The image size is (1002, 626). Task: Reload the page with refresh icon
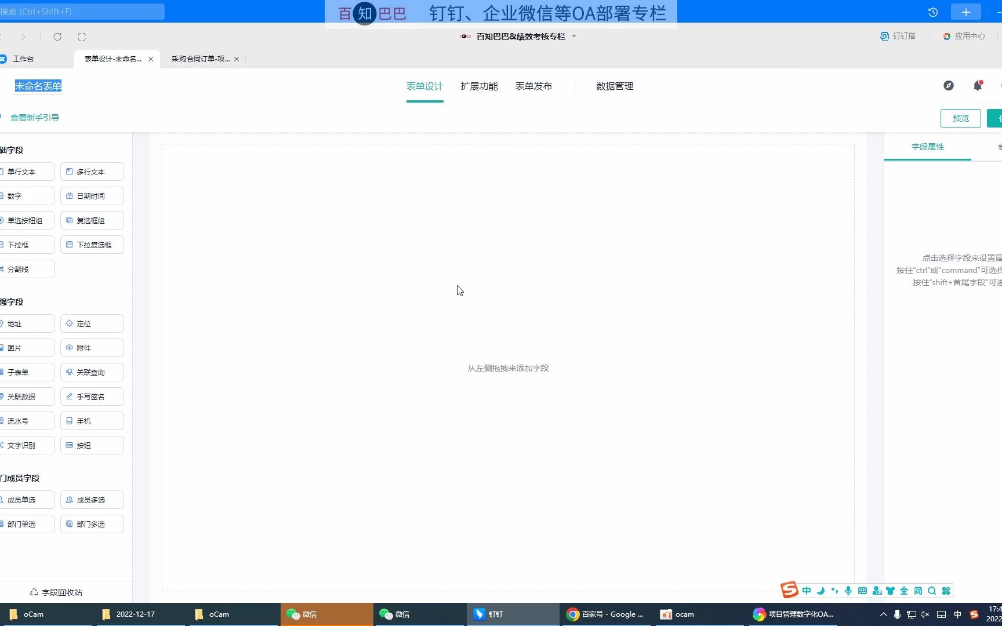coord(57,37)
